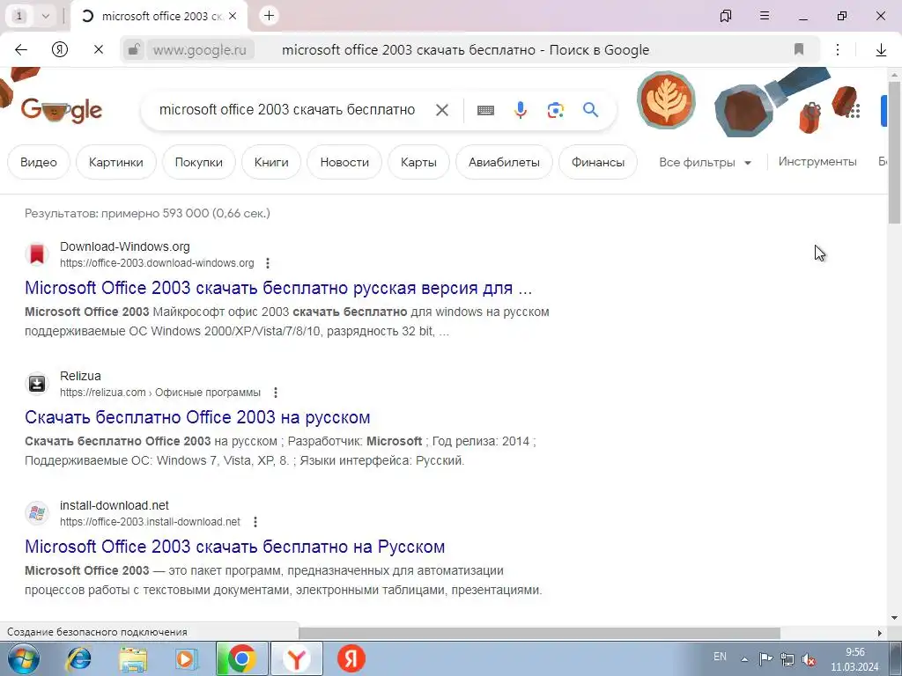The image size is (902, 676).
Task: Click the Relizua site favicon
Action: pyautogui.click(x=37, y=384)
